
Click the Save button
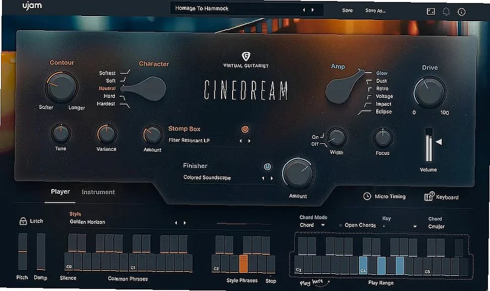click(x=347, y=10)
